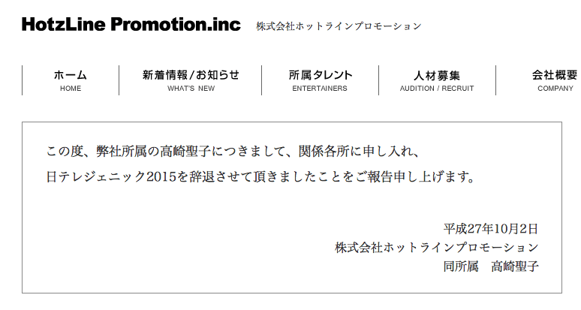This screenshot has height=310, width=581.
Task: Open the 人材募集 menu item
Action: (437, 76)
